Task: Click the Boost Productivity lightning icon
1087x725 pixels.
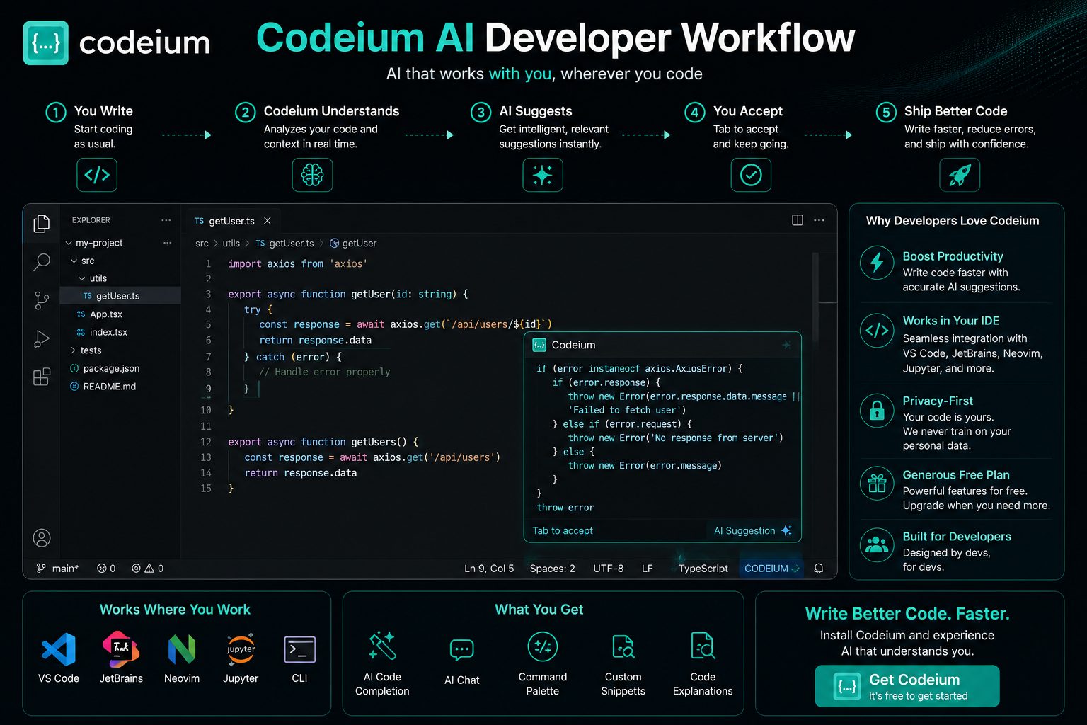Action: point(877,262)
